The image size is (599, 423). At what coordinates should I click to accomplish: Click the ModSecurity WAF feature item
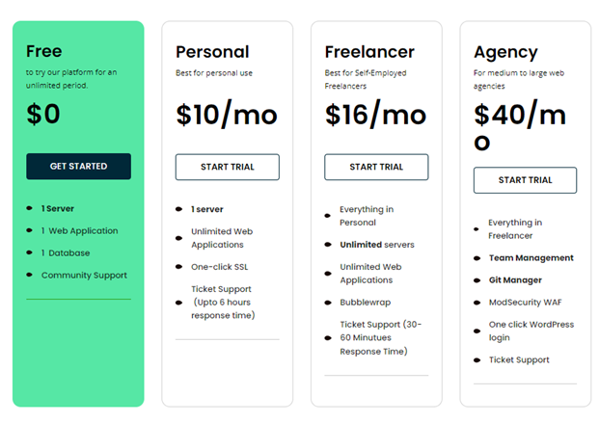526,303
